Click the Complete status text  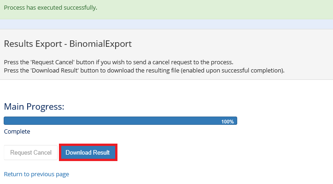point(17,131)
